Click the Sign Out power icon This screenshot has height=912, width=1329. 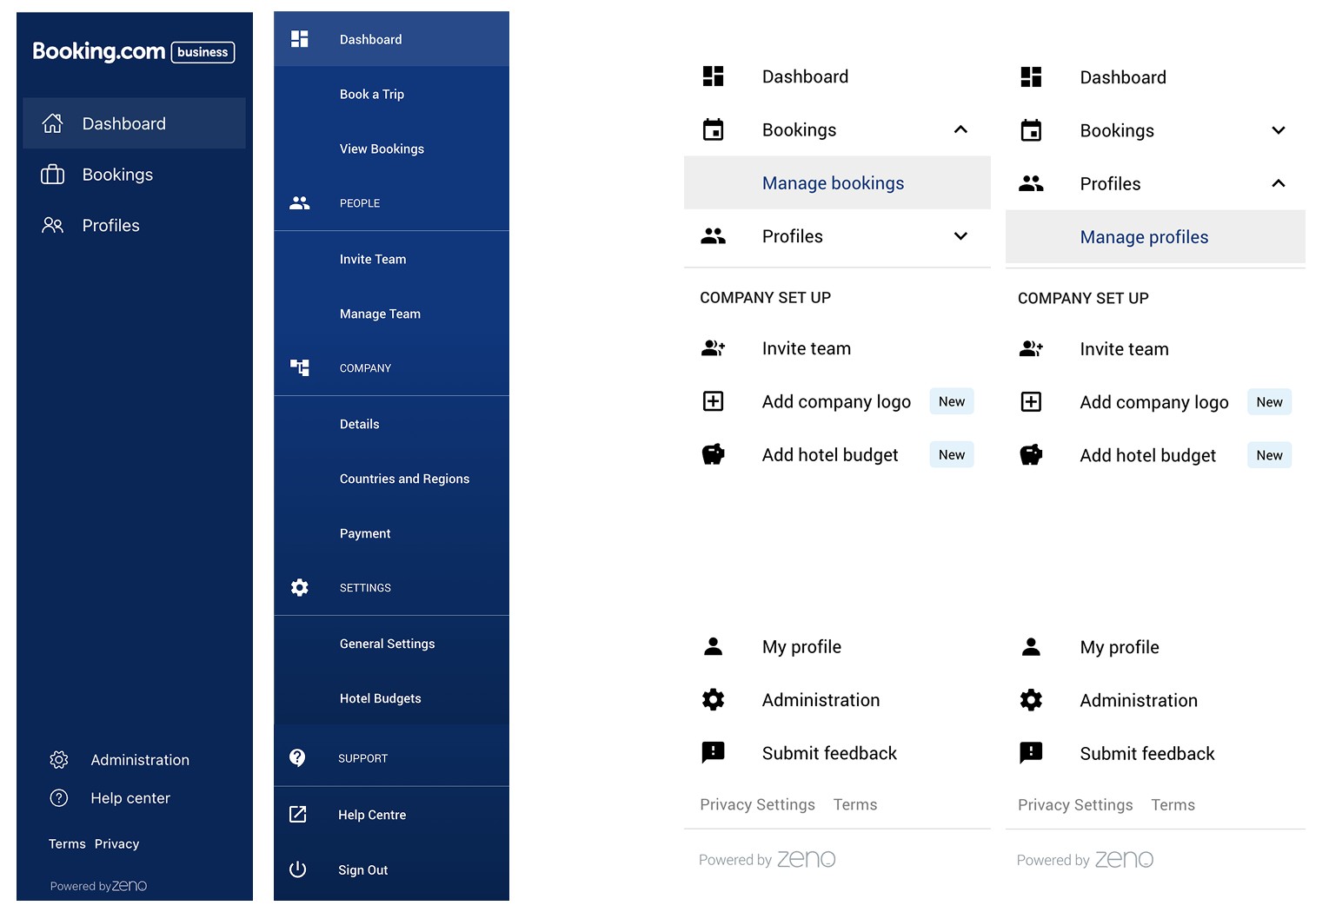297,869
